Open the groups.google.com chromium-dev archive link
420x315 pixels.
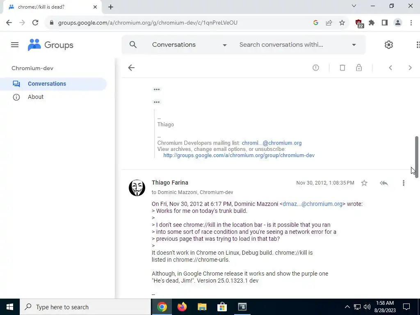(x=239, y=155)
